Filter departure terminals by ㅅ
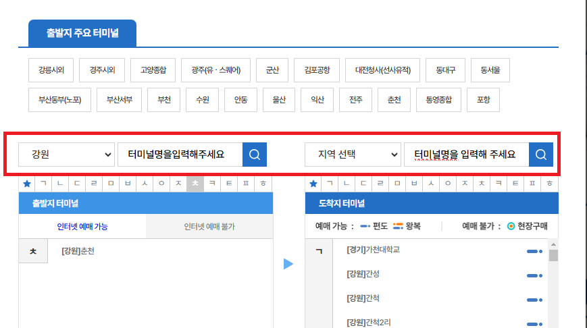The image size is (587, 328). pos(145,184)
